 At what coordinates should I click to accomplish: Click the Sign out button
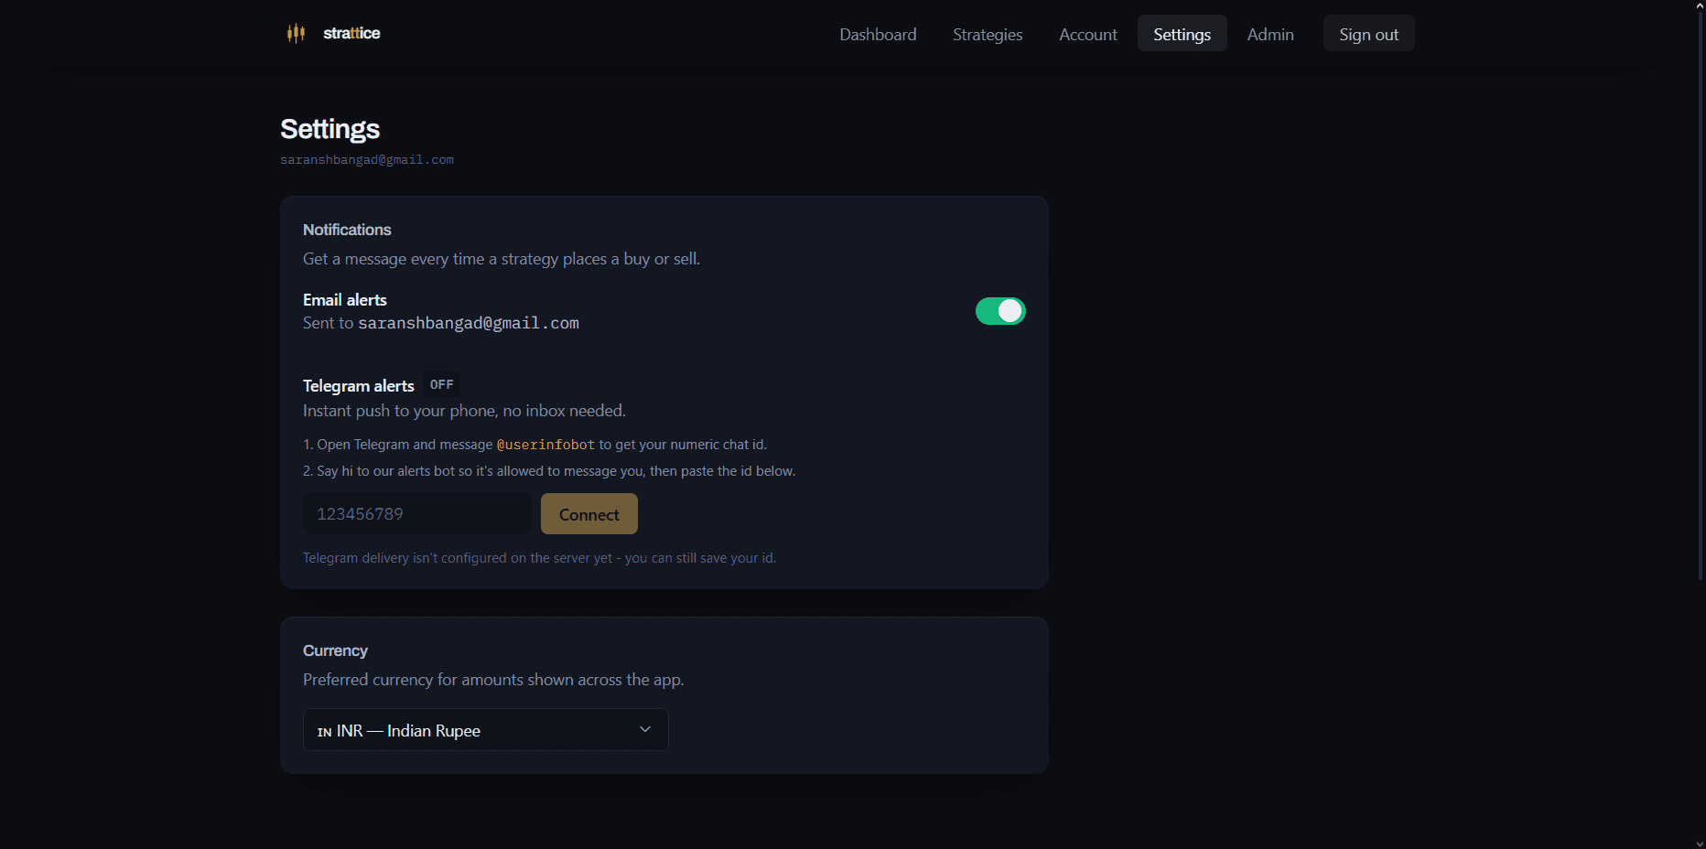point(1368,34)
